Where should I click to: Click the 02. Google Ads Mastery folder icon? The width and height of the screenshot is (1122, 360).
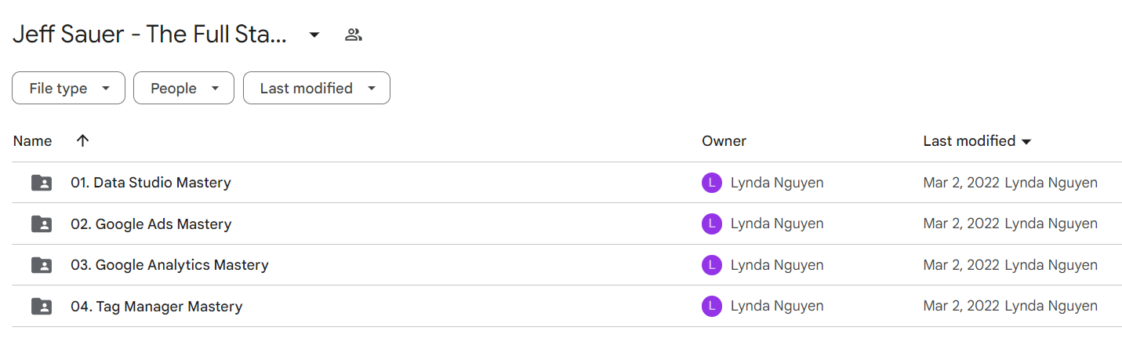(42, 224)
